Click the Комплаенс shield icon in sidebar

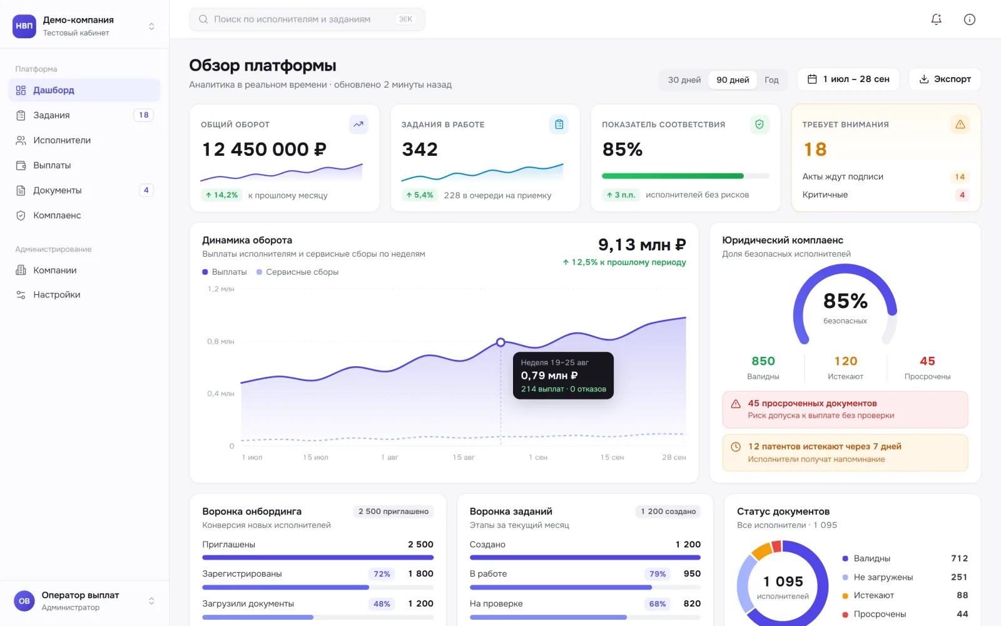(x=21, y=215)
